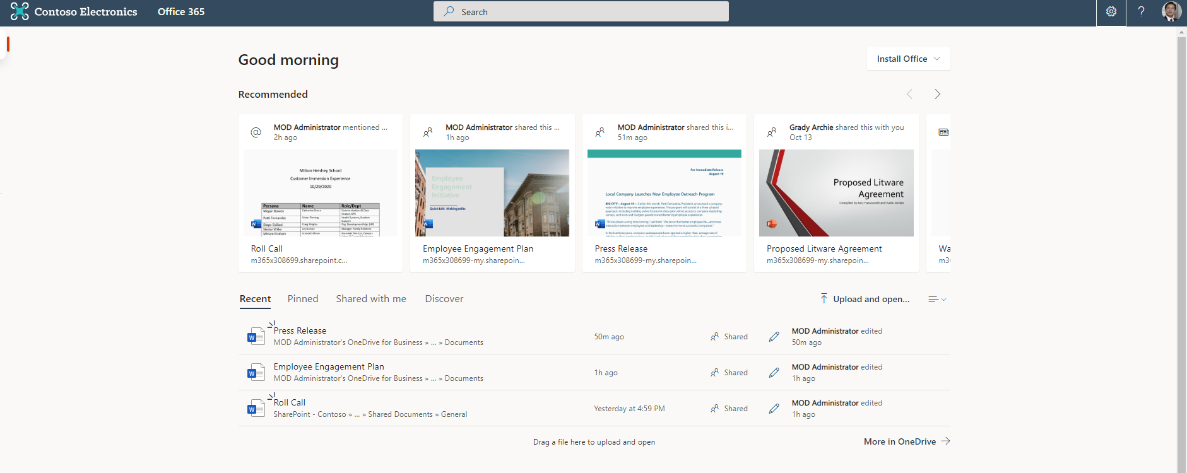
Task: Click the edit pencil icon in Employee Engagement Plan row
Action: tap(774, 373)
